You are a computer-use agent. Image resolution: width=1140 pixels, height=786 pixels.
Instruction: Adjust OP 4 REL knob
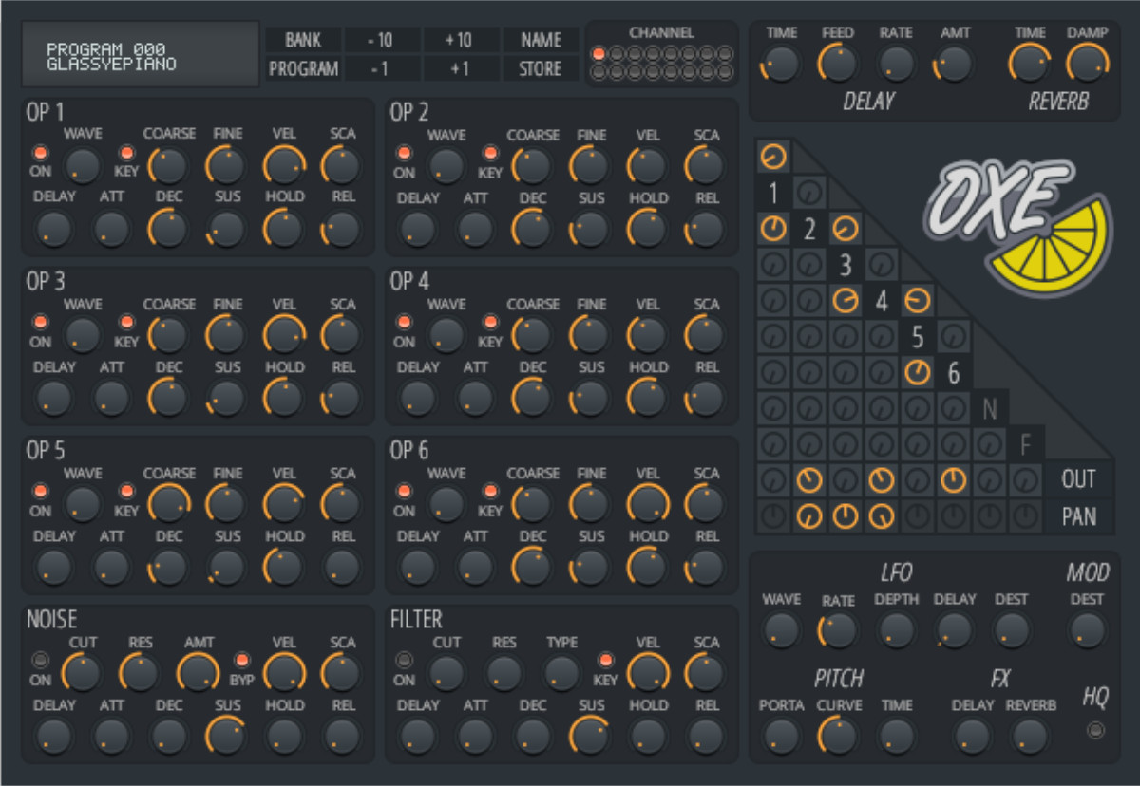coord(706,399)
